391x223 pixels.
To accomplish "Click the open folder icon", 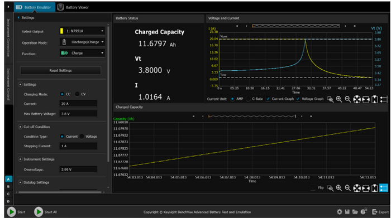I will (355, 212).
